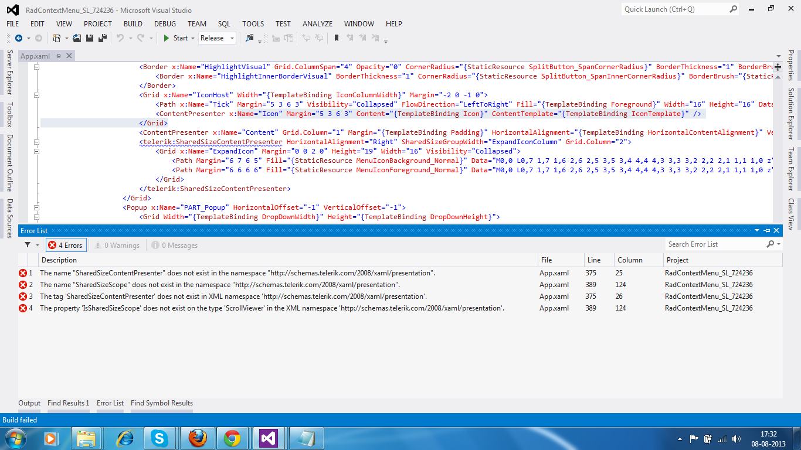The height and width of the screenshot is (450, 801).
Task: Click the Navigate Backward arrow icon
Action: pos(18,38)
